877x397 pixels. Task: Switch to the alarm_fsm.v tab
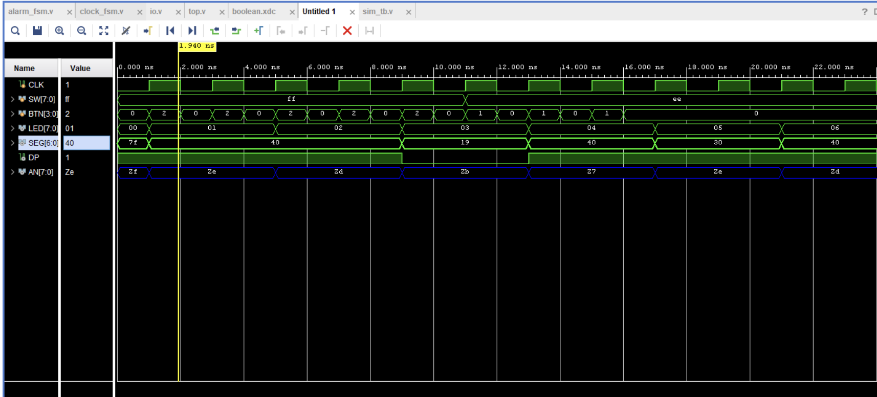point(31,11)
